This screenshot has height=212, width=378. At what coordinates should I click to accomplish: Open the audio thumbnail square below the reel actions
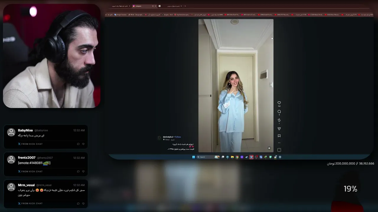point(279,150)
